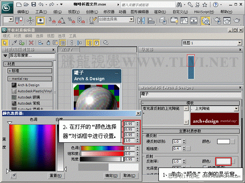Save the scene with floppy icon
This screenshot has width=245, height=183.
(34, 4)
